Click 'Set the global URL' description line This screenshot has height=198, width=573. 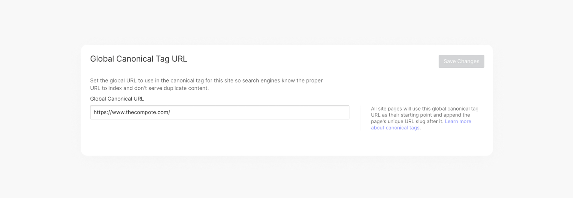click(x=206, y=81)
